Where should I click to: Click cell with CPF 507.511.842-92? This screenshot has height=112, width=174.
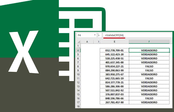[x=114, y=90]
